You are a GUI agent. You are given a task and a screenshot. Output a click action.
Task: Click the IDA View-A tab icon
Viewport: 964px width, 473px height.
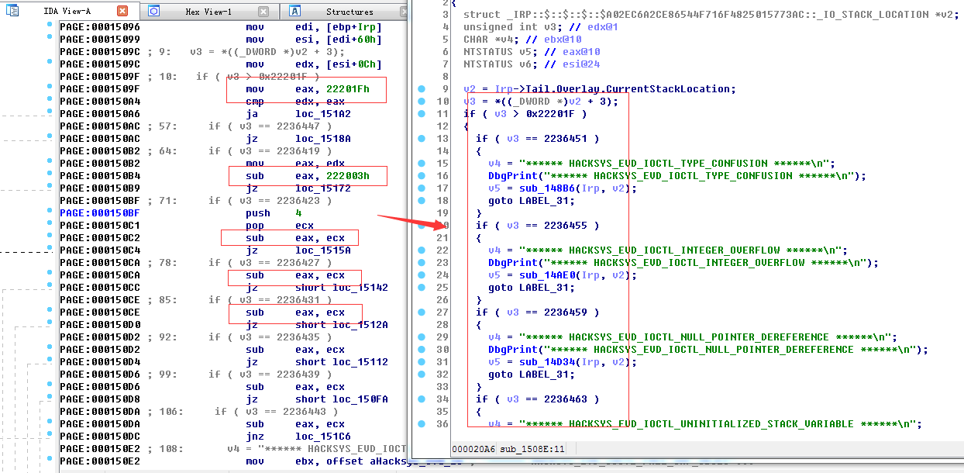pyautogui.click(x=11, y=11)
